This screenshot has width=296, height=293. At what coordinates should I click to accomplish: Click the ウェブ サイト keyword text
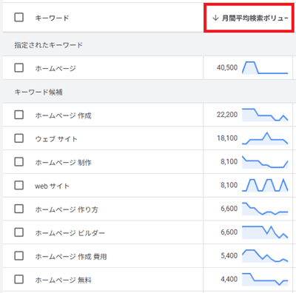pyautogui.click(x=56, y=139)
